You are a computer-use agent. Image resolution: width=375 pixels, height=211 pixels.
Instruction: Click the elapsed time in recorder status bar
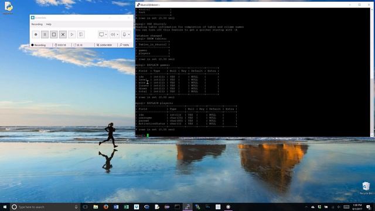click(x=60, y=45)
